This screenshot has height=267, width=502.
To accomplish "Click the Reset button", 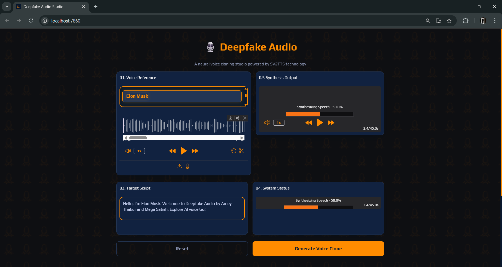I will (182, 249).
